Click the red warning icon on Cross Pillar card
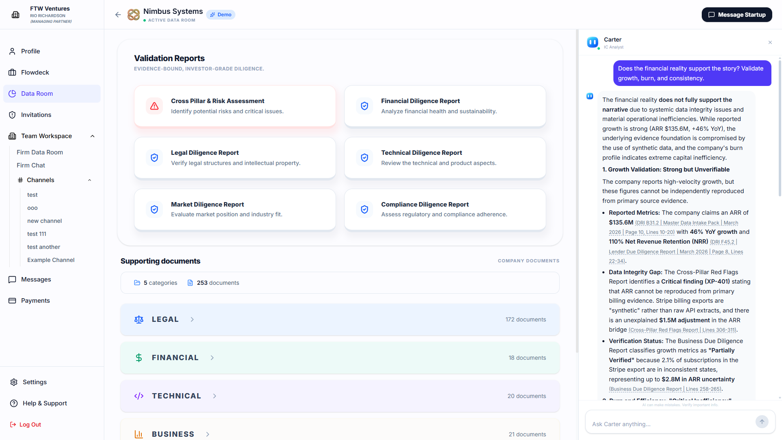Screen dimensions: 782x440 pyautogui.click(x=154, y=106)
